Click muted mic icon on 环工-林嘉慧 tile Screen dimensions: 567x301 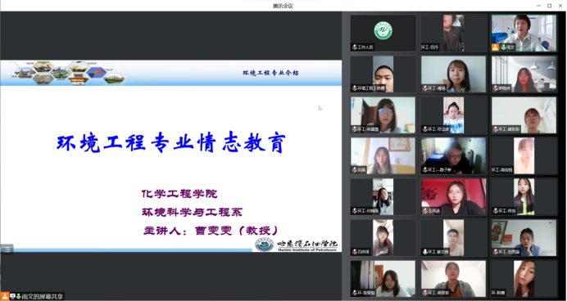pyautogui.click(x=355, y=129)
